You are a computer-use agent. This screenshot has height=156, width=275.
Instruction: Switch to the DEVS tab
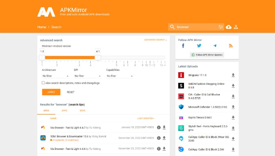[82, 110]
